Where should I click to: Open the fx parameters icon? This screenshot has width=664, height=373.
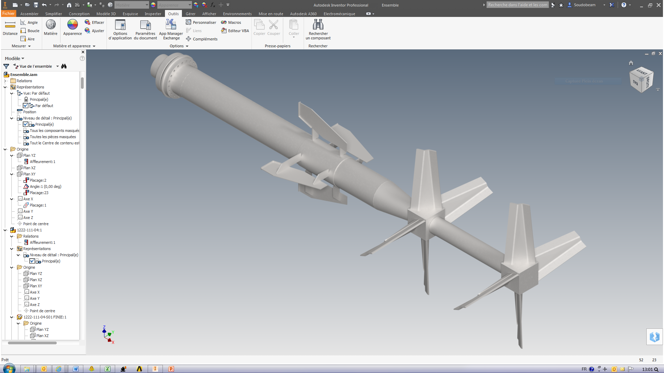point(213,5)
